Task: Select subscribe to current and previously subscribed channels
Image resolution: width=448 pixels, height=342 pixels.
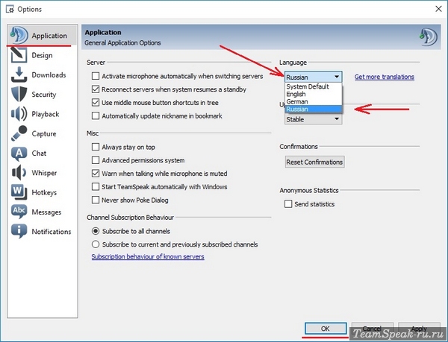Action: click(x=96, y=244)
